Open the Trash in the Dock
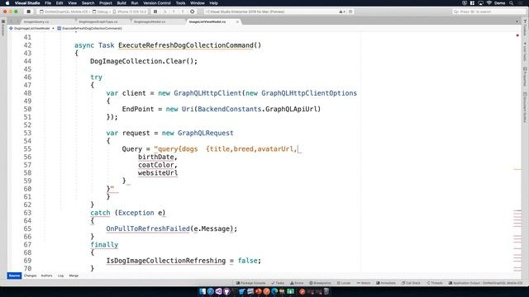This screenshot has height=297, width=529. click(326, 291)
